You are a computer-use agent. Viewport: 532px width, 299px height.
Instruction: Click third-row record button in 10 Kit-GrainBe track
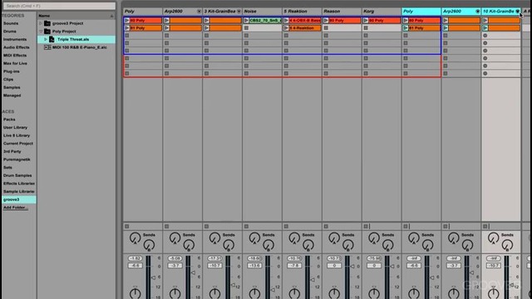point(485,36)
